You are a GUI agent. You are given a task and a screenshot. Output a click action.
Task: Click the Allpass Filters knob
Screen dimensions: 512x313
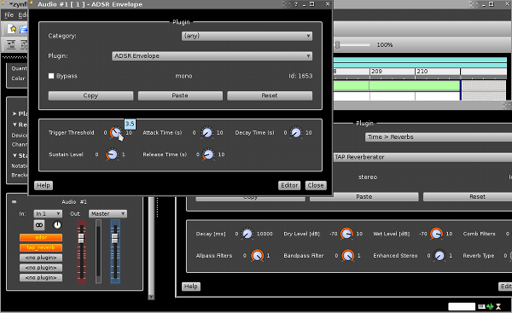pyautogui.click(x=258, y=256)
